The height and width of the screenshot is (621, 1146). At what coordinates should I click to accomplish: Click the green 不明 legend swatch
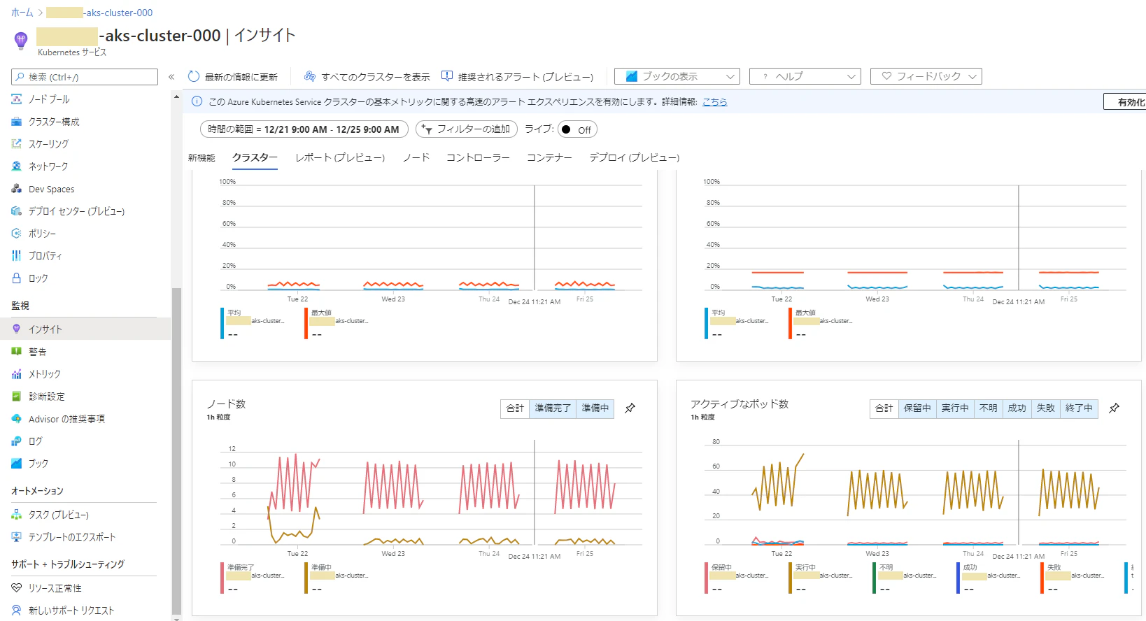875,578
